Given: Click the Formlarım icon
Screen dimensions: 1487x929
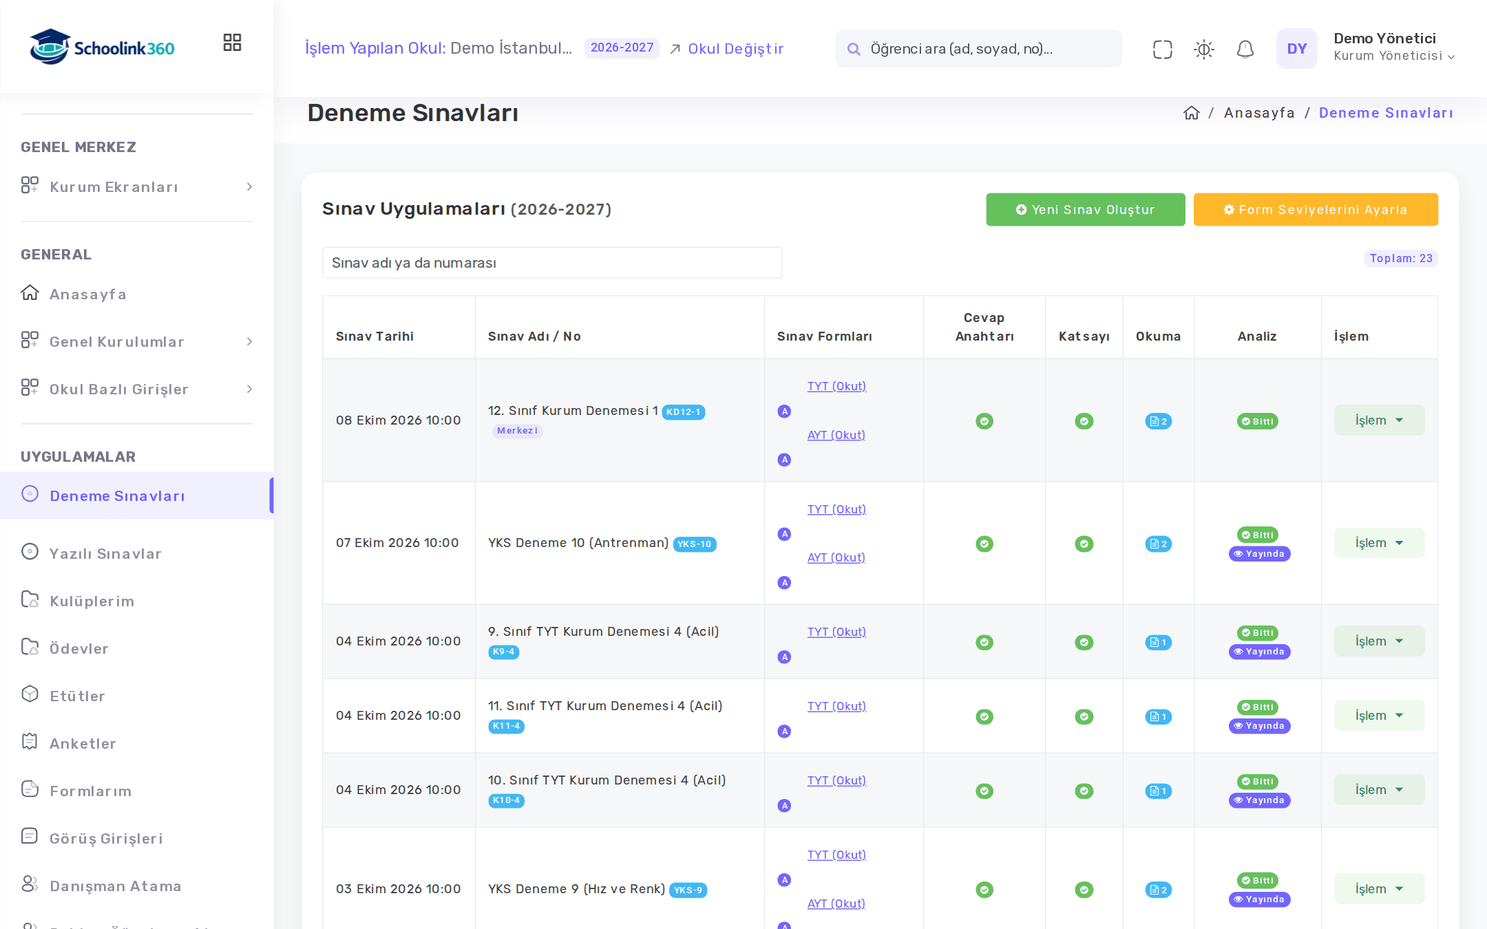Looking at the screenshot, I should coord(30,789).
